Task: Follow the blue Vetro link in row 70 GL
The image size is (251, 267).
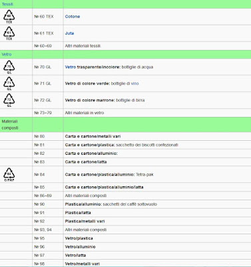Action: (71, 67)
